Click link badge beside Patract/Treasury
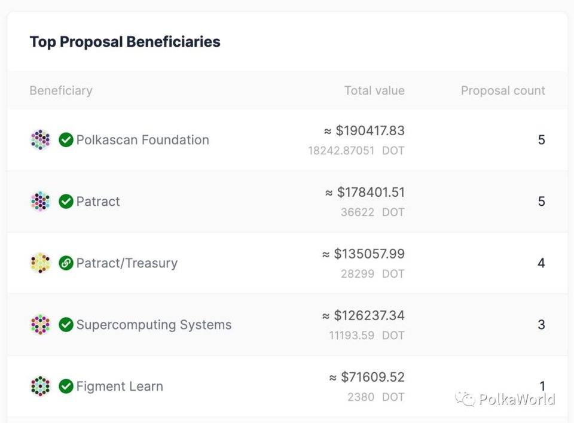The width and height of the screenshot is (574, 423). pos(66,263)
